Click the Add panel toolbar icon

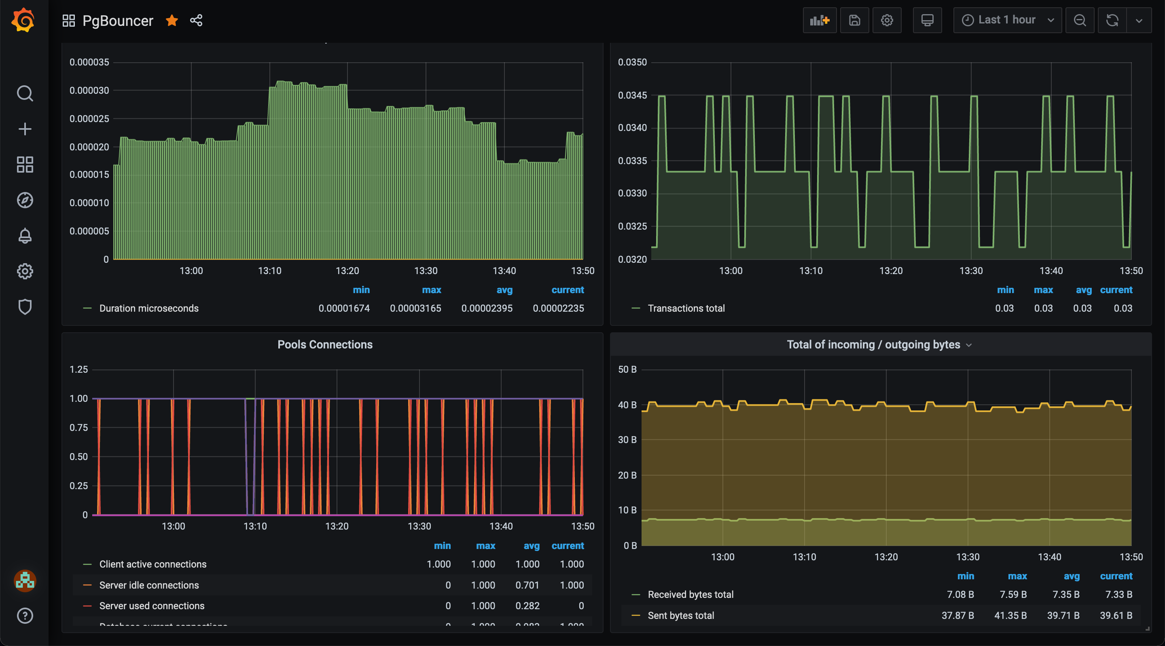(x=820, y=20)
